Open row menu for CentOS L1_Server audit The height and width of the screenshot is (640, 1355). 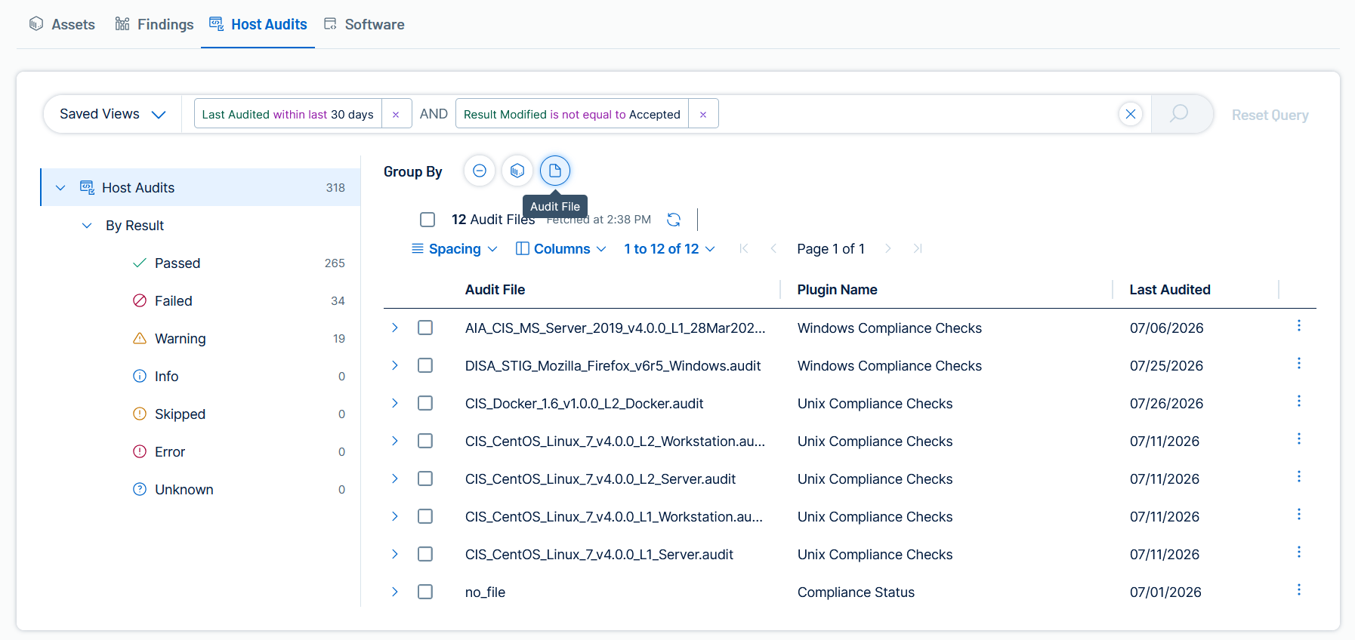pyautogui.click(x=1299, y=552)
